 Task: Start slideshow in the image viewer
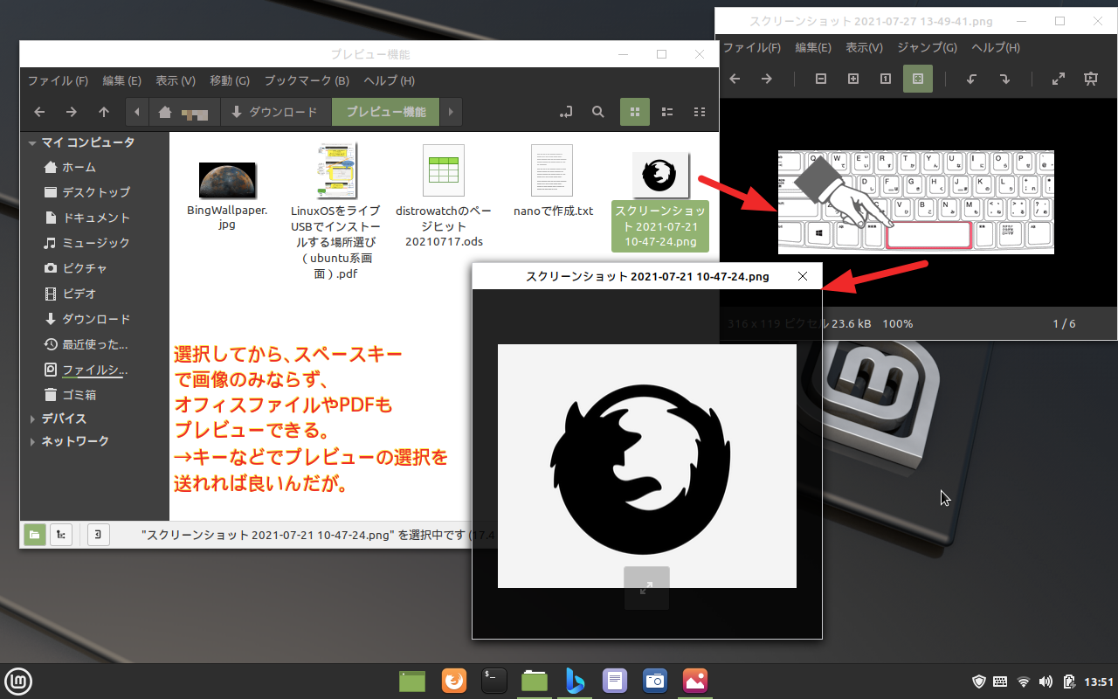[x=1091, y=79]
